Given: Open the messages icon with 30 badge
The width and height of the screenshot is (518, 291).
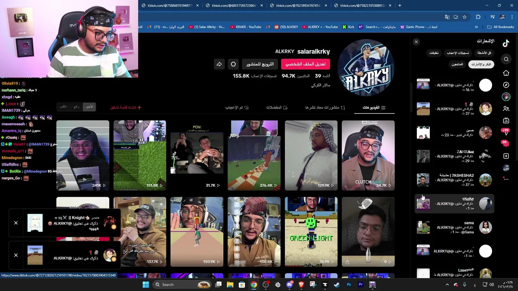Looking at the screenshot, I should pos(505,144).
